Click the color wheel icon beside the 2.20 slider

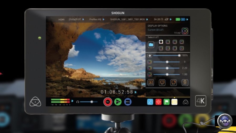[150, 68]
